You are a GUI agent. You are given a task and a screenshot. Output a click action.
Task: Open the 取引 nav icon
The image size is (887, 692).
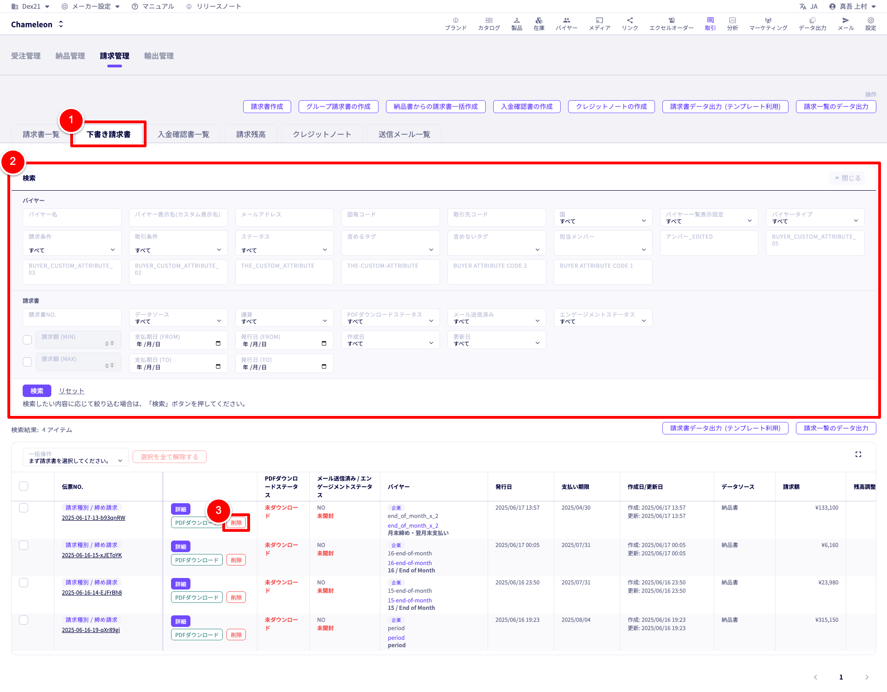(710, 24)
